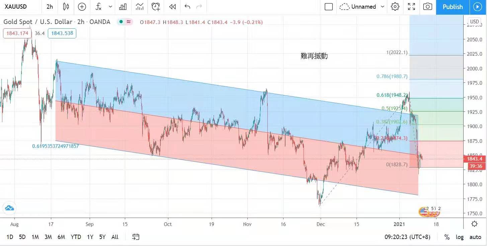Click the 09:20:23 (UTC+8) timezone display
This screenshot has width=487, height=246.
pyautogui.click(x=407, y=237)
